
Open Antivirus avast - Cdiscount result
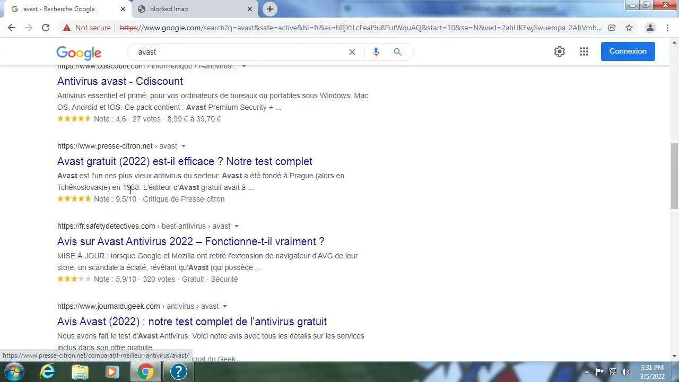coord(120,81)
